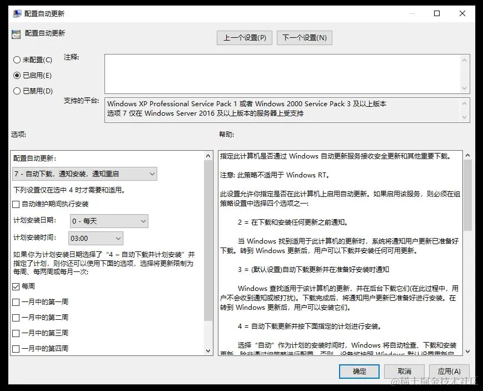Confirm with the 确定 button
The width and height of the screenshot is (483, 391).
(359, 372)
